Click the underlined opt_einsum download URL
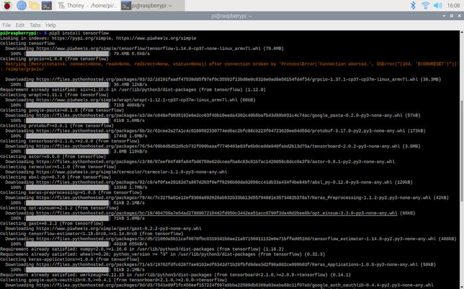 coord(216,213)
